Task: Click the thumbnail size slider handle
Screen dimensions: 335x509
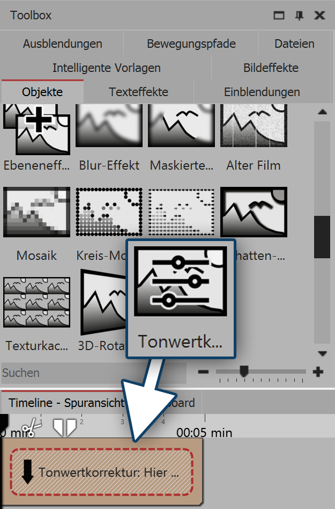Action: pyautogui.click(x=244, y=371)
